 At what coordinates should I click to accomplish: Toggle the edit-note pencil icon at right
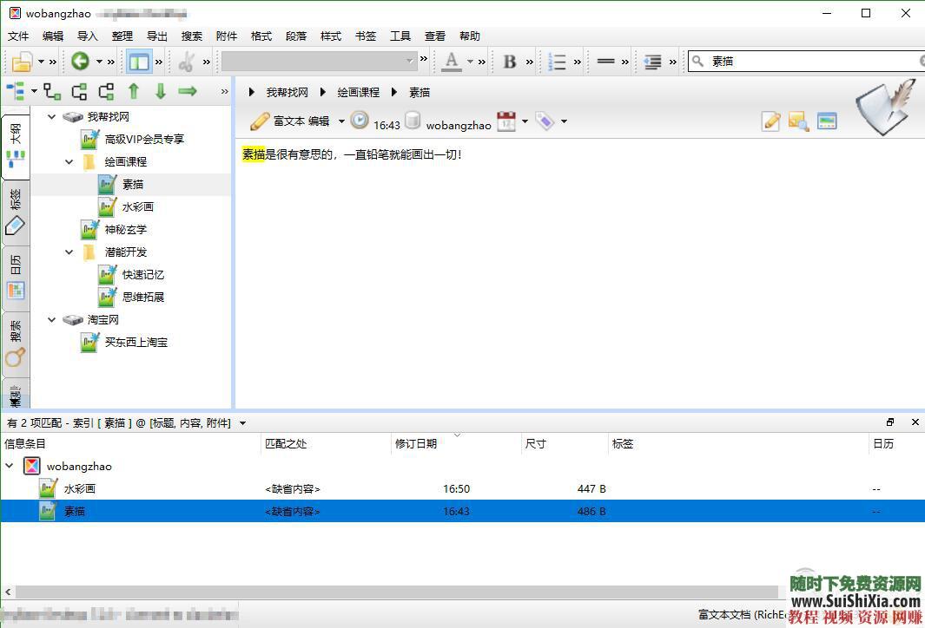(770, 121)
